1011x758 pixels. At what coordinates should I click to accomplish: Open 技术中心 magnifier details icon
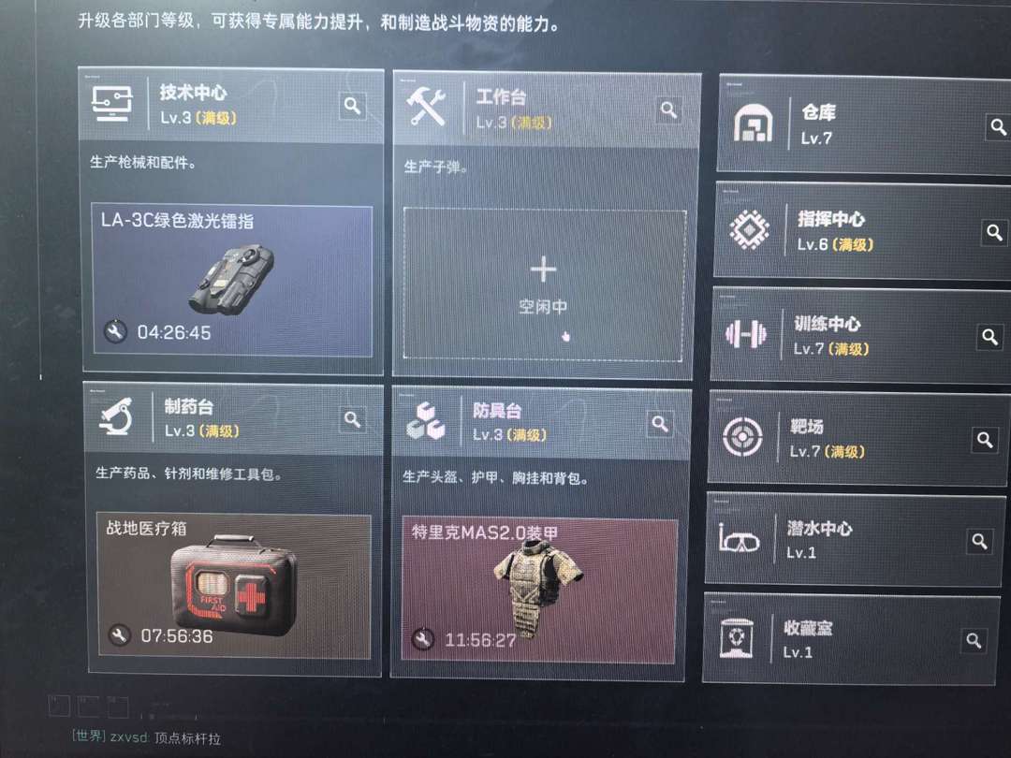353,106
